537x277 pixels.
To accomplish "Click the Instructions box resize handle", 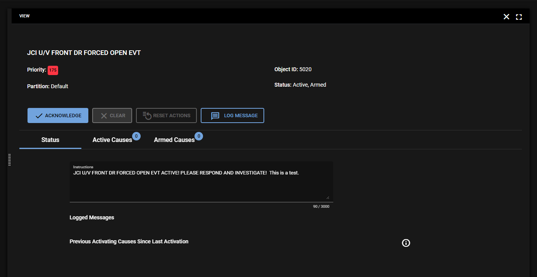I will [327, 197].
